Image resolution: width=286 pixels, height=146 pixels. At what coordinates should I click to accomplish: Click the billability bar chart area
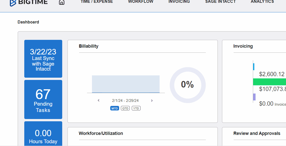click(x=126, y=84)
